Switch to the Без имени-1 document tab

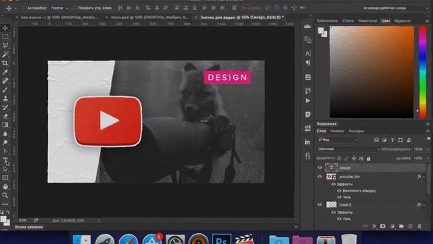click(59, 18)
